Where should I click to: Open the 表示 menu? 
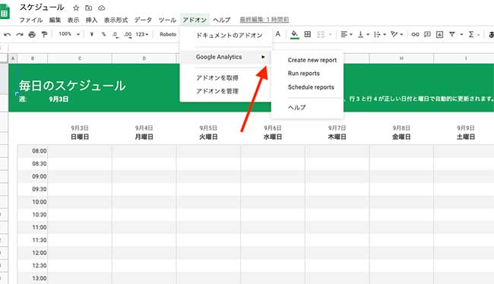pos(73,20)
